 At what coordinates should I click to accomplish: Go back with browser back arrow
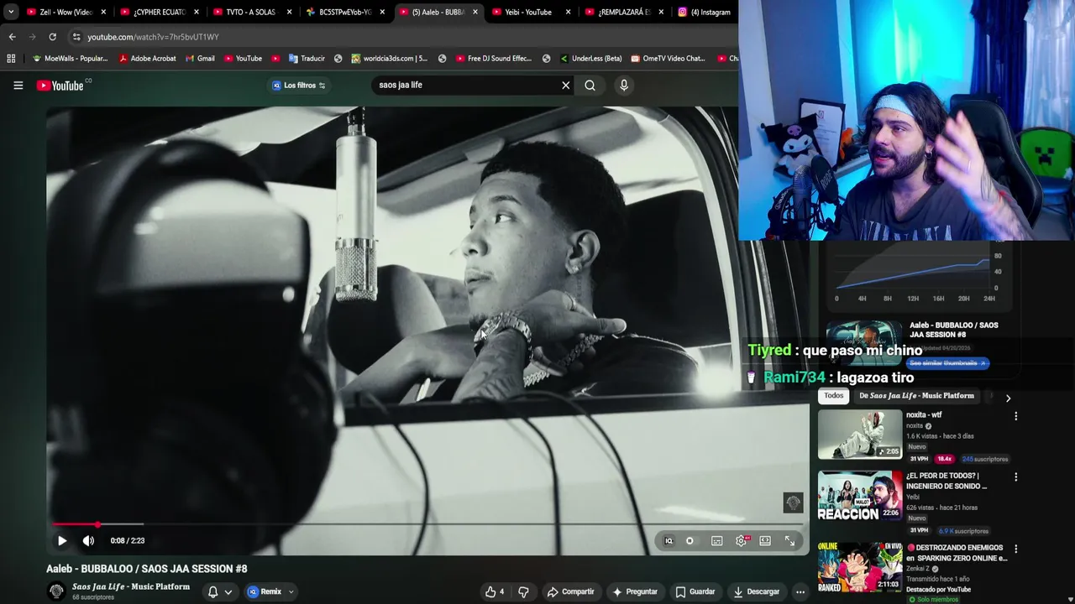point(12,37)
